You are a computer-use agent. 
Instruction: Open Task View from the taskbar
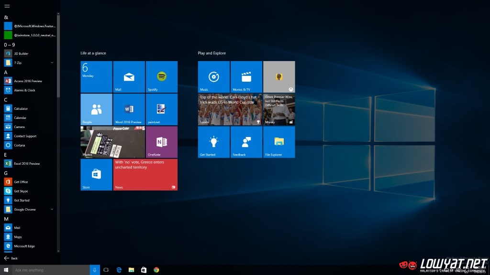pyautogui.click(x=106, y=270)
